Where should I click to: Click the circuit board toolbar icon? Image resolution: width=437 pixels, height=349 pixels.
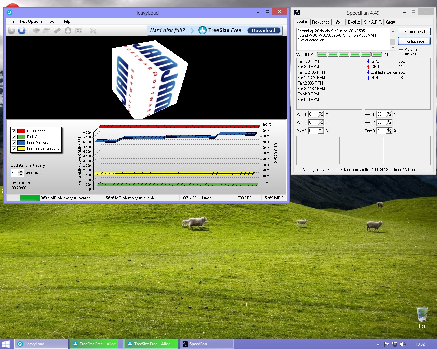[x=79, y=31]
